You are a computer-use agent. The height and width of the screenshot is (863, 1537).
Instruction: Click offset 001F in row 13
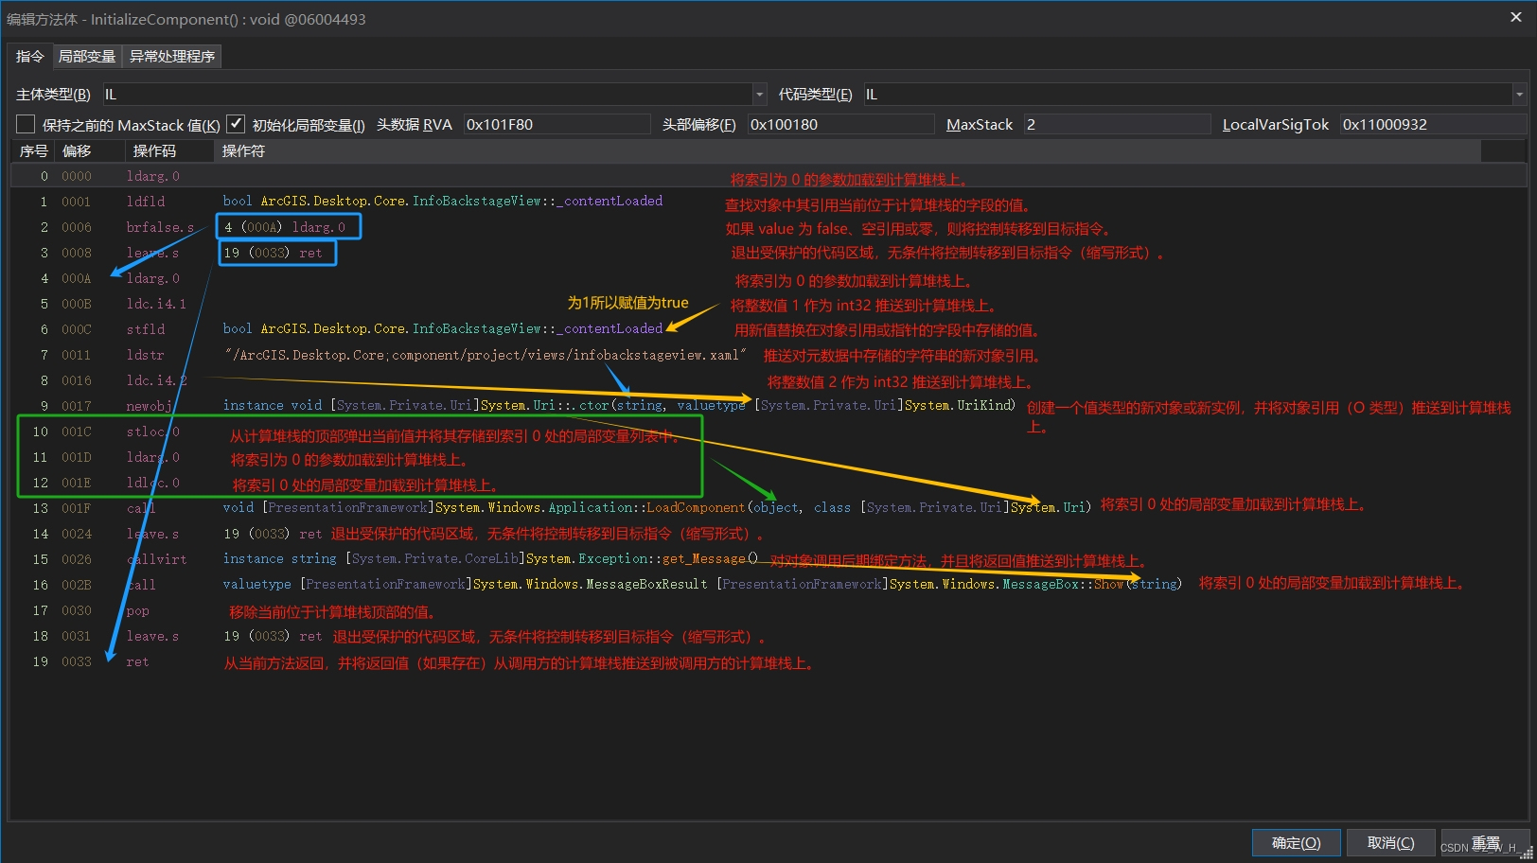77,508
